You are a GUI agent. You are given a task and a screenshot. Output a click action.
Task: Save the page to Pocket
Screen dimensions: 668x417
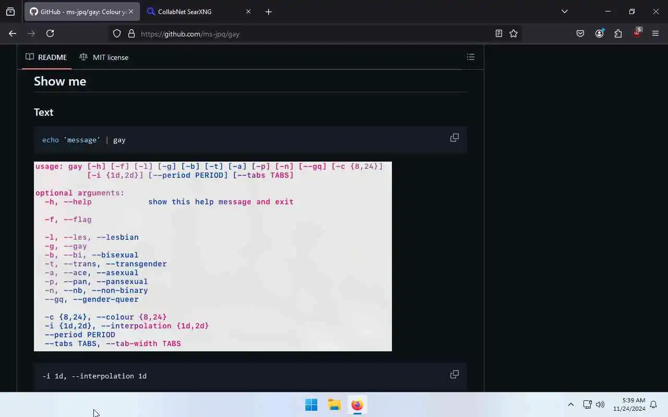tap(580, 33)
